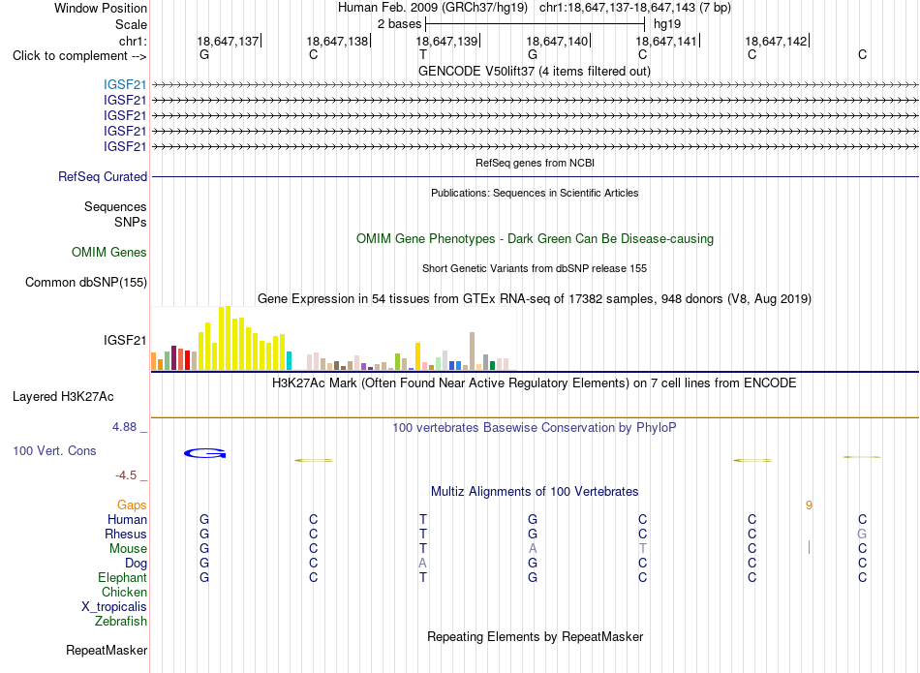Click the 'Human' species label
Viewport: 920px width, 673px height.
click(127, 519)
